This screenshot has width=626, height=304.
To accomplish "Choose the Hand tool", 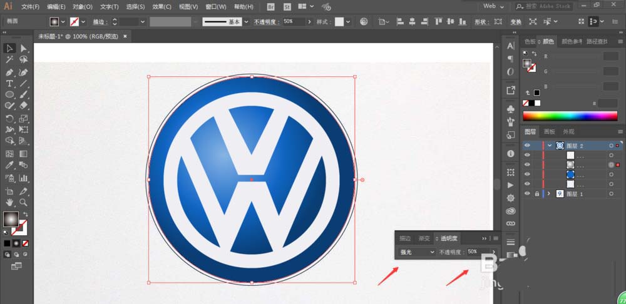I will (x=10, y=203).
